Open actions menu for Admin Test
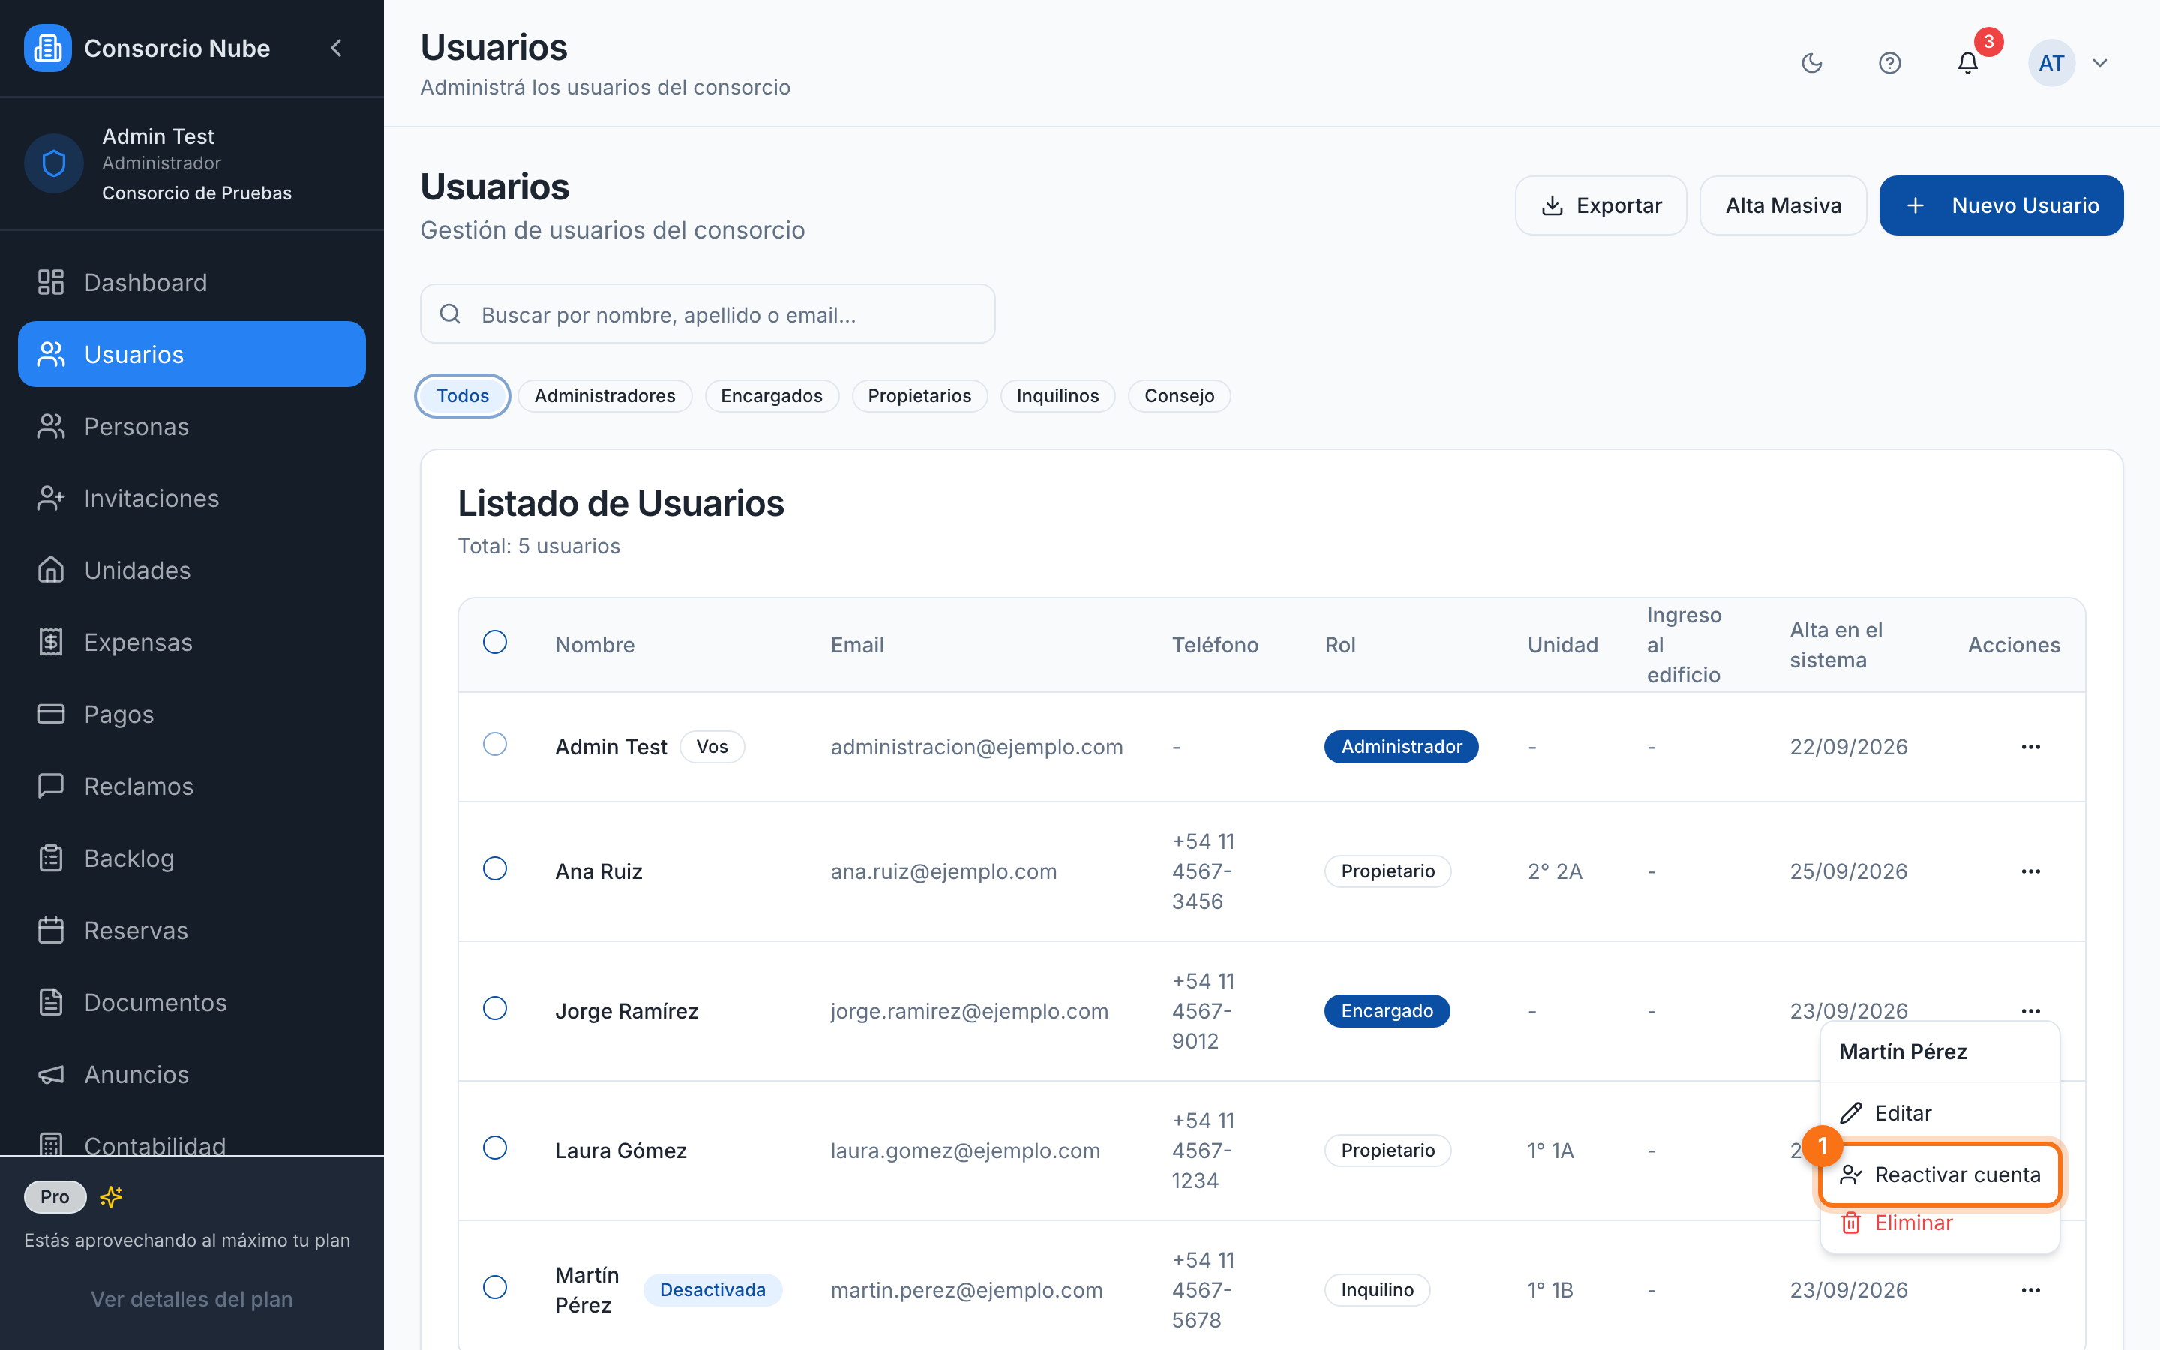The image size is (2160, 1350). click(x=2030, y=747)
